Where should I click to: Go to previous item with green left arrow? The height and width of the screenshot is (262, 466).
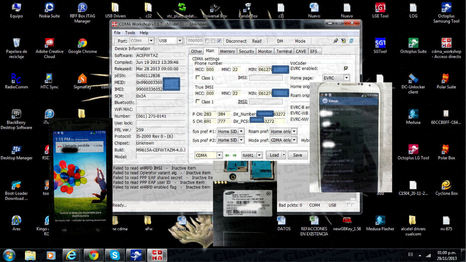[227, 155]
